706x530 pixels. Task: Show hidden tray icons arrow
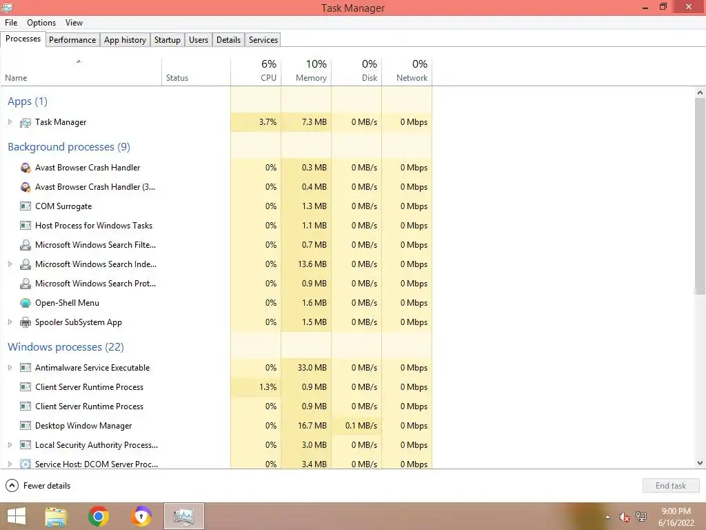(608, 517)
